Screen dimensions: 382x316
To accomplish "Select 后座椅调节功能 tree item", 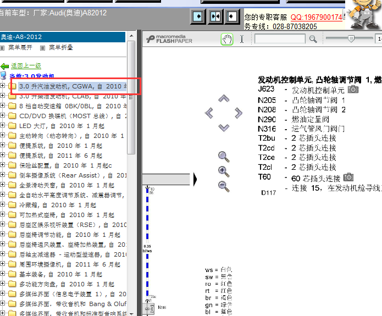I will click(70, 235).
